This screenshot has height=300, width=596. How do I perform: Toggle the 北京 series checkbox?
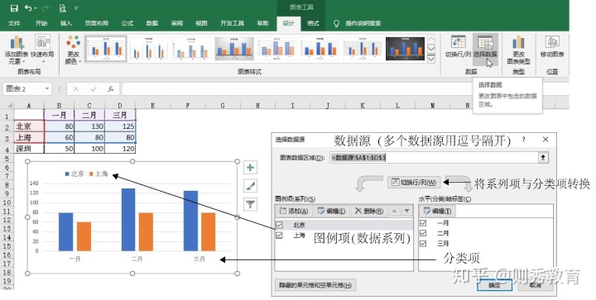coord(280,225)
